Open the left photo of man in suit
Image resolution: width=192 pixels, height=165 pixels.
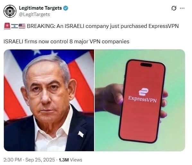49,100
